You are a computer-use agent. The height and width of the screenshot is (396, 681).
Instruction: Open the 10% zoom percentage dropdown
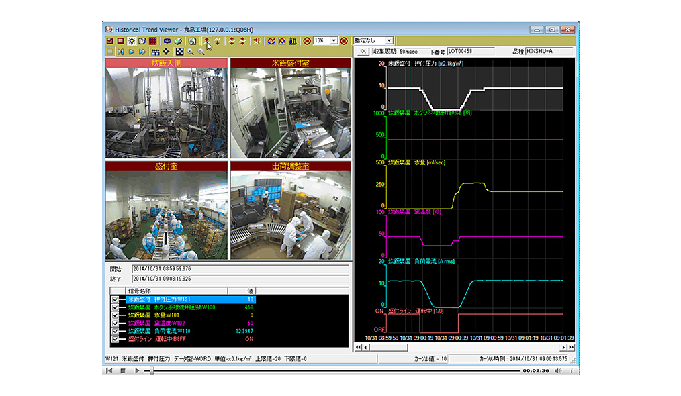pos(334,41)
